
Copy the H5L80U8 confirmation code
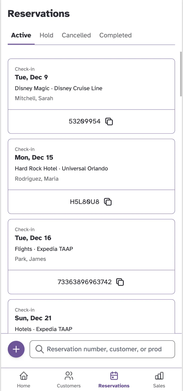click(108, 202)
